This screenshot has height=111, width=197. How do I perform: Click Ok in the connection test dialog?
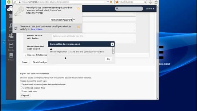click(108, 59)
